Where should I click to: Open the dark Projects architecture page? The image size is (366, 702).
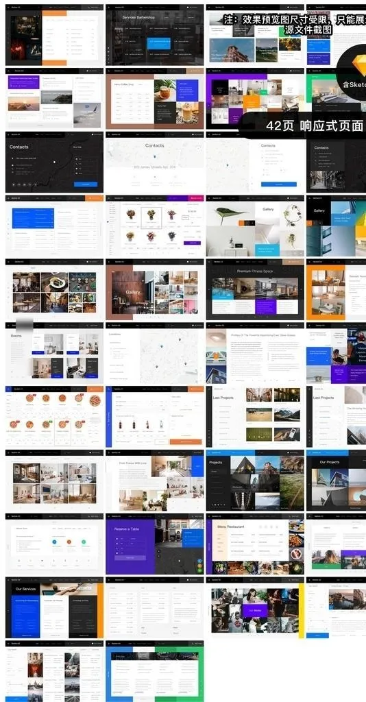[255, 480]
